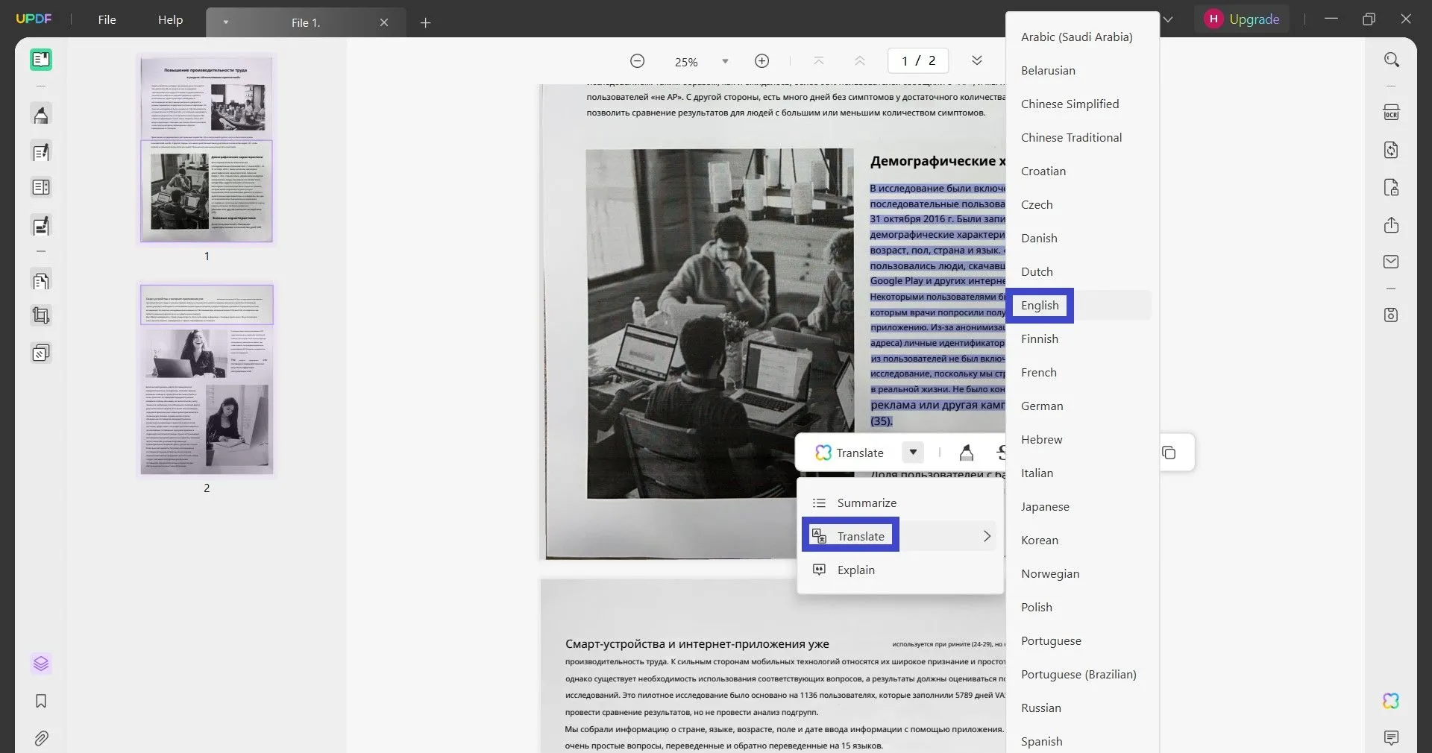Open the convert PDF tool
Image resolution: width=1432 pixels, height=753 pixels.
click(x=1392, y=150)
